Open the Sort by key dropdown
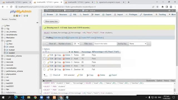Viewport: 178px width, 100px height. tap(138, 44)
